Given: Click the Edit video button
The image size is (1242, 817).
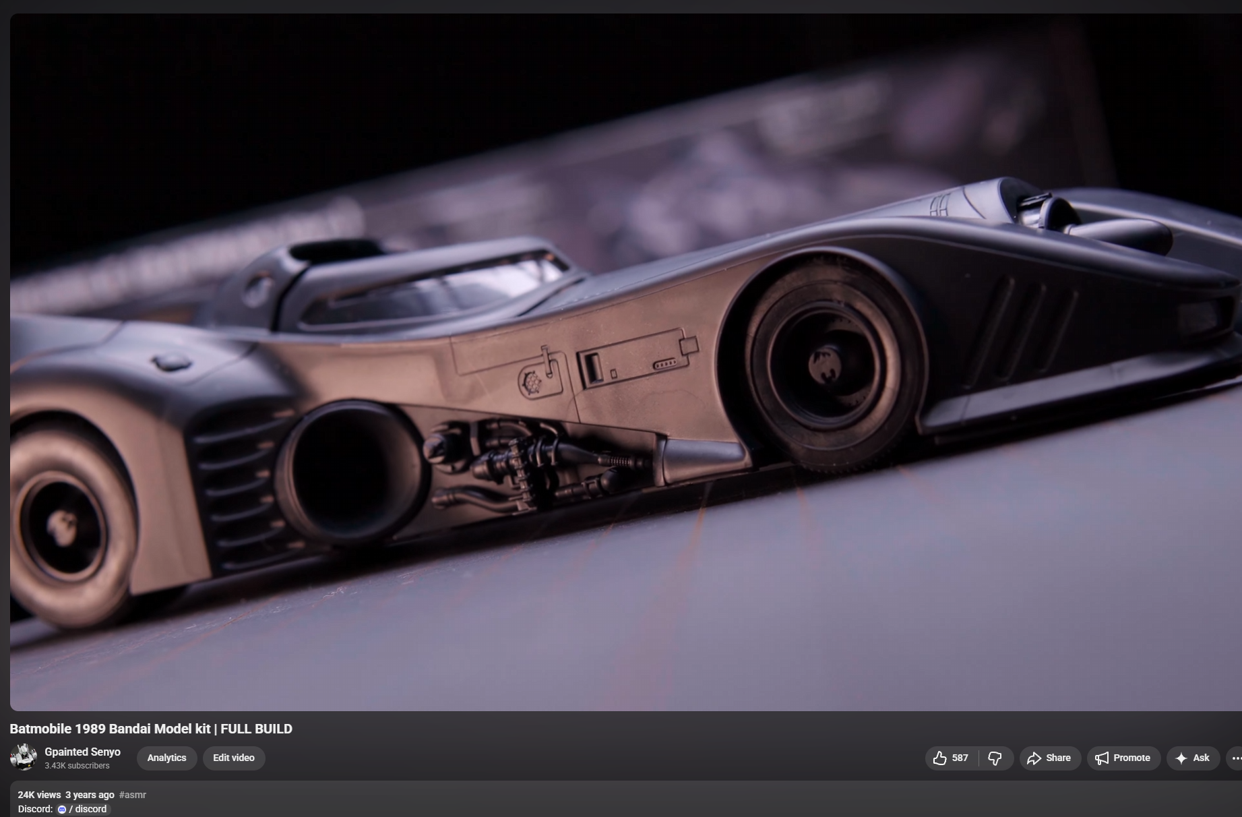Looking at the screenshot, I should click(x=234, y=758).
